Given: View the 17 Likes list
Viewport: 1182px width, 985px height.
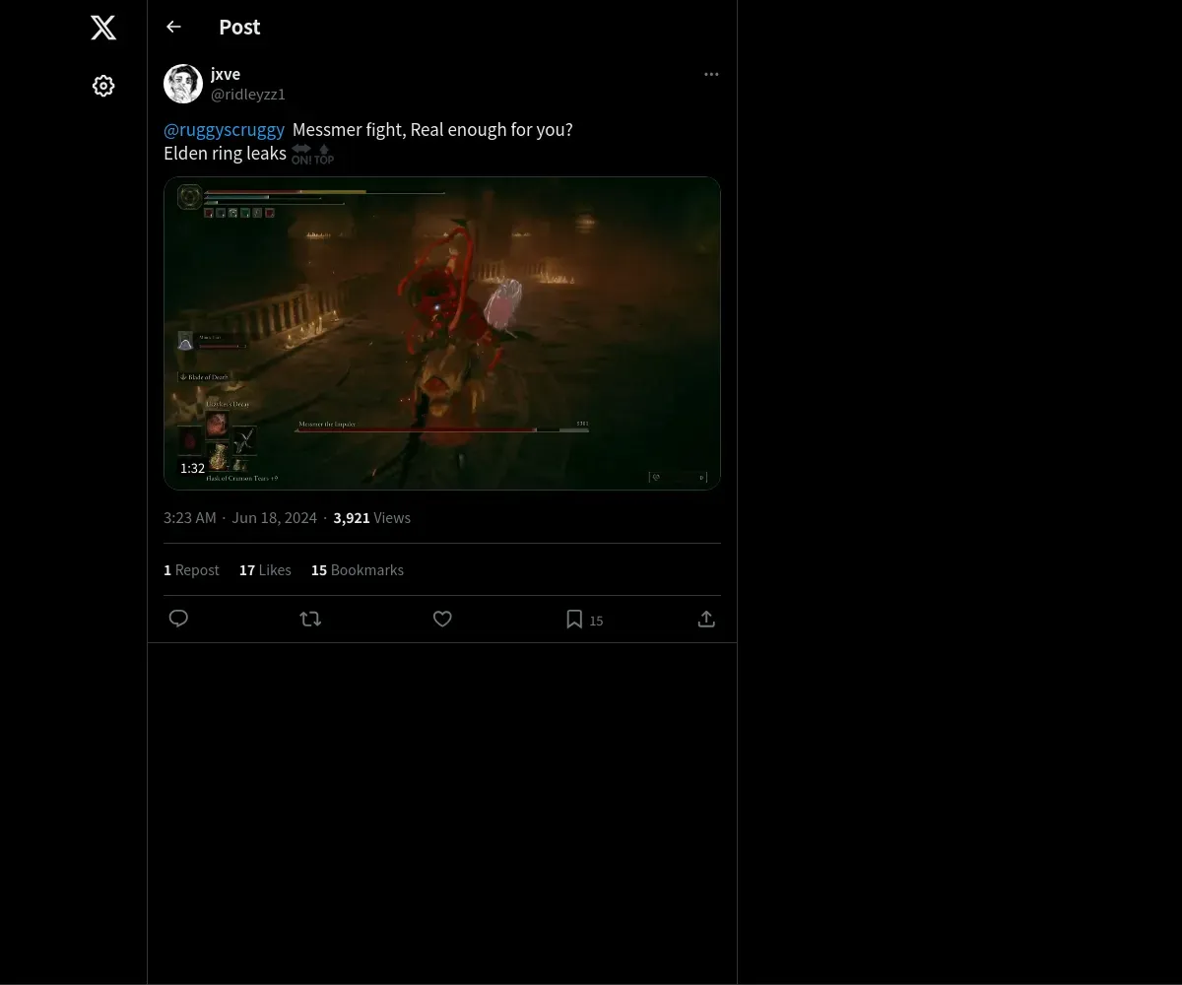Looking at the screenshot, I should tap(265, 569).
